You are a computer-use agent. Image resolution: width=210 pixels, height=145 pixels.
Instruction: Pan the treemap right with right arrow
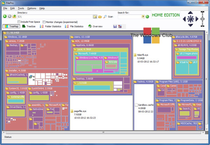coord(197,19)
